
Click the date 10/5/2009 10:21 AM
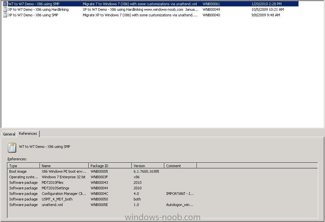coord(268,9)
